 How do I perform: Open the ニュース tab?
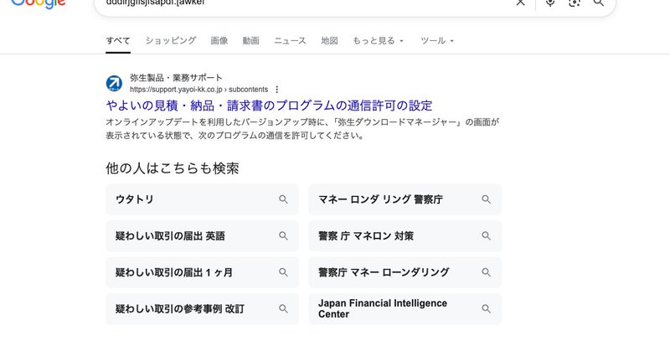(x=290, y=40)
